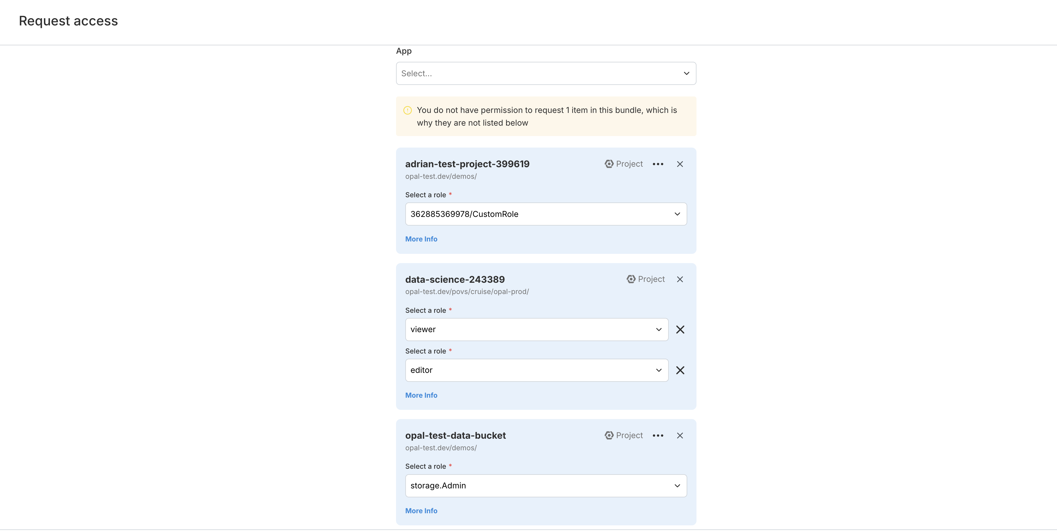1057x532 pixels.
Task: Remove the data-science-243389 card with X
Action: [x=680, y=279]
